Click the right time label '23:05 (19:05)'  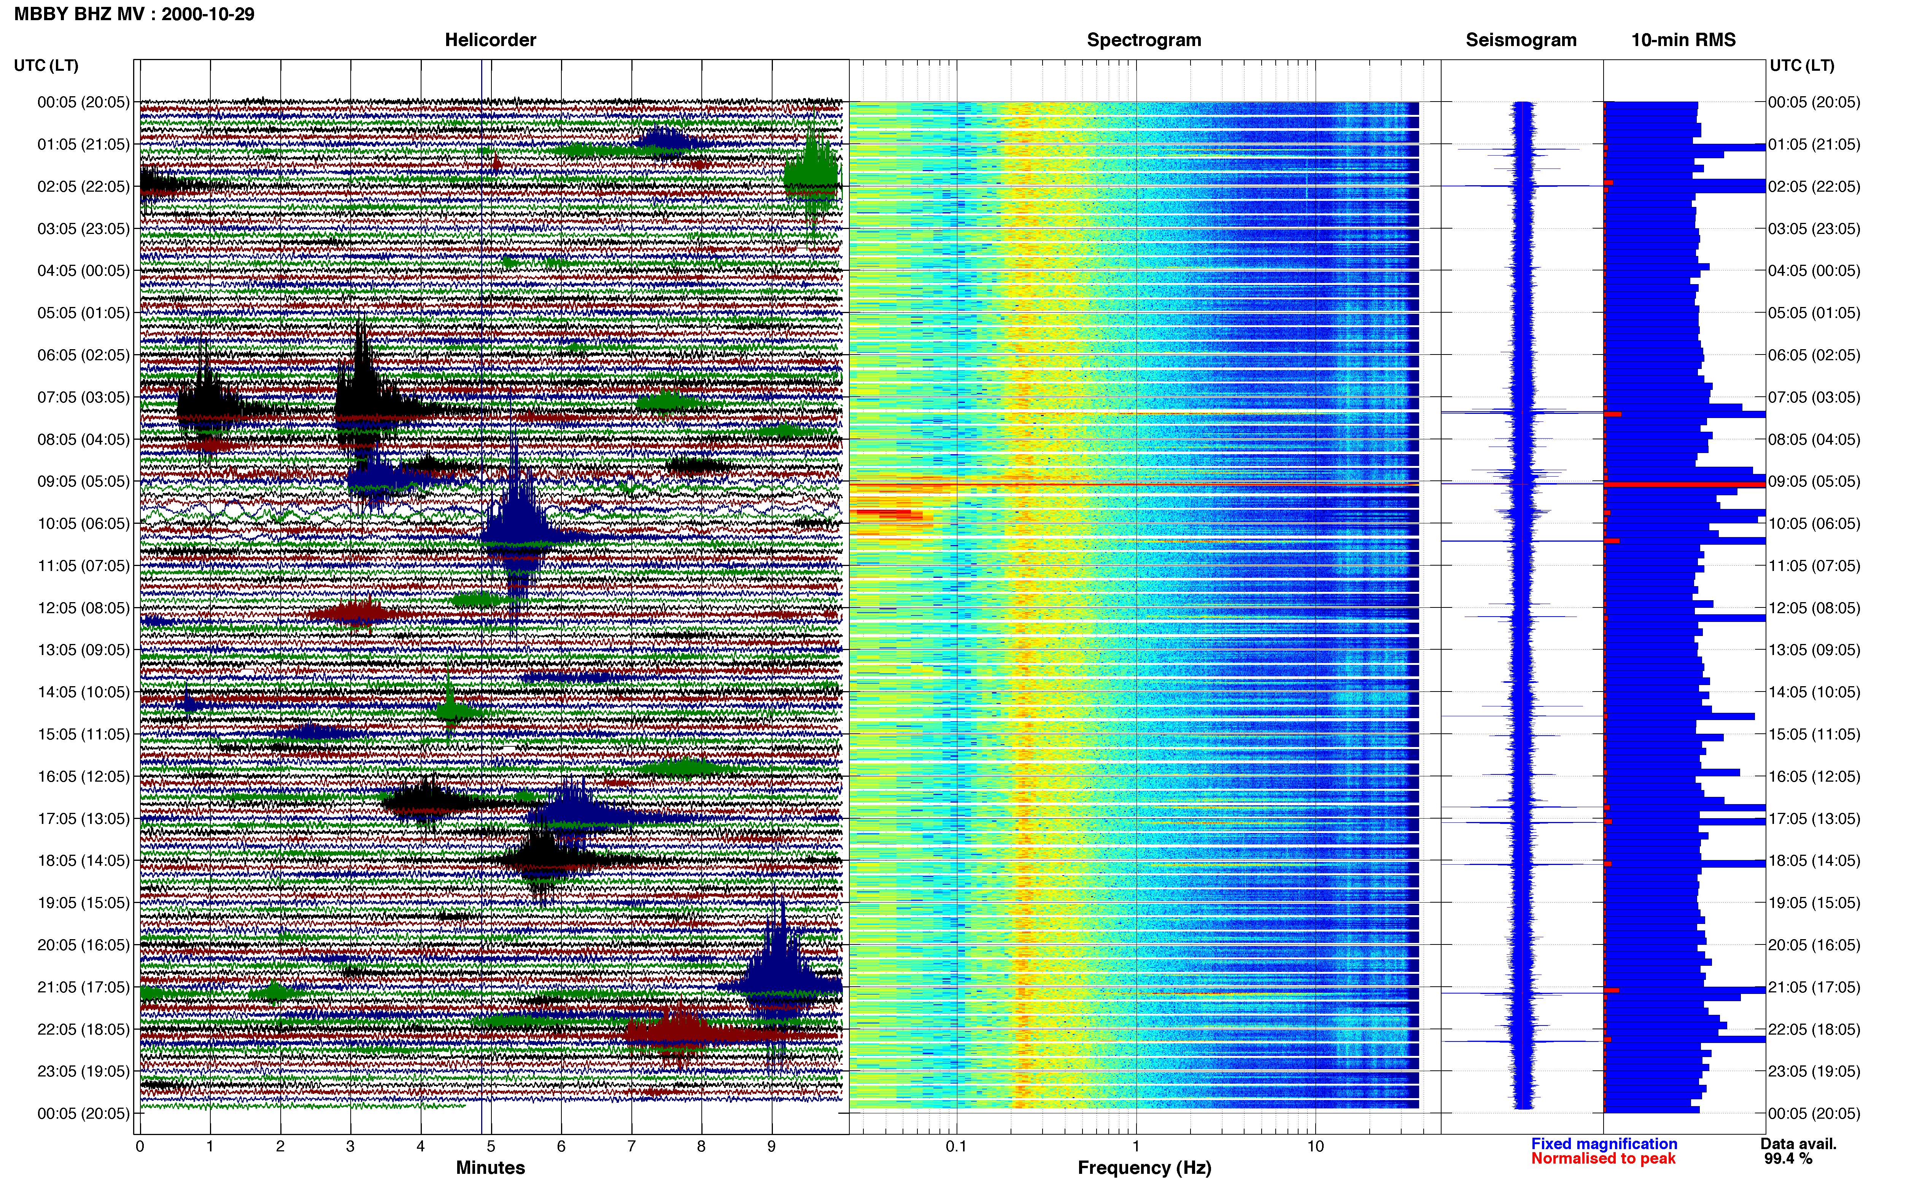tap(1814, 1072)
